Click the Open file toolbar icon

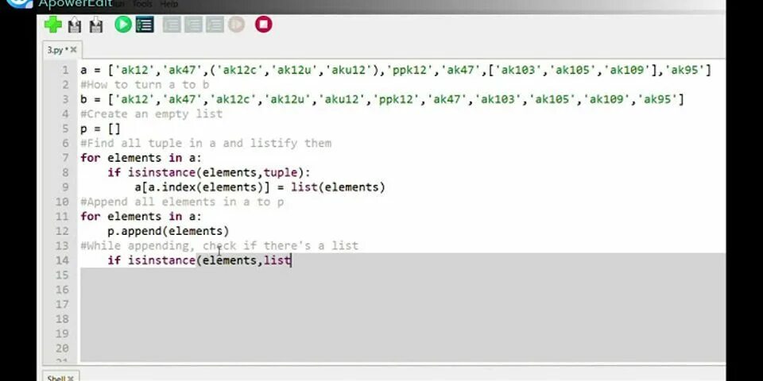tap(75, 25)
